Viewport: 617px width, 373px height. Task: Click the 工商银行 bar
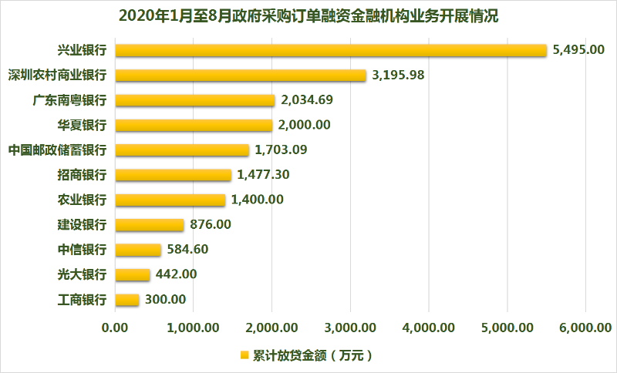click(x=127, y=300)
